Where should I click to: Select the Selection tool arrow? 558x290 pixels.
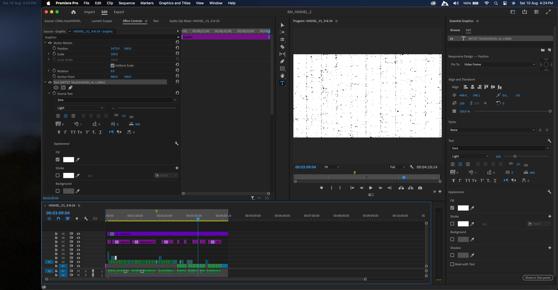point(282,25)
